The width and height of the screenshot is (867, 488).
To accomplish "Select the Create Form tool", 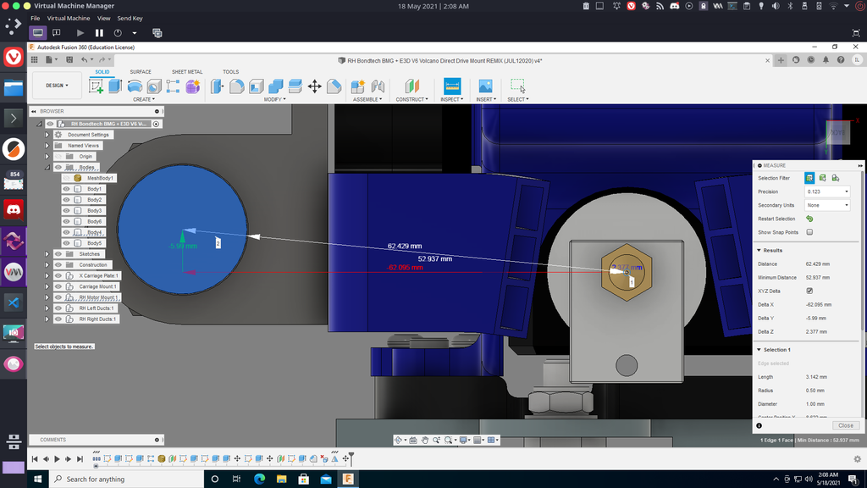I will [x=192, y=86].
